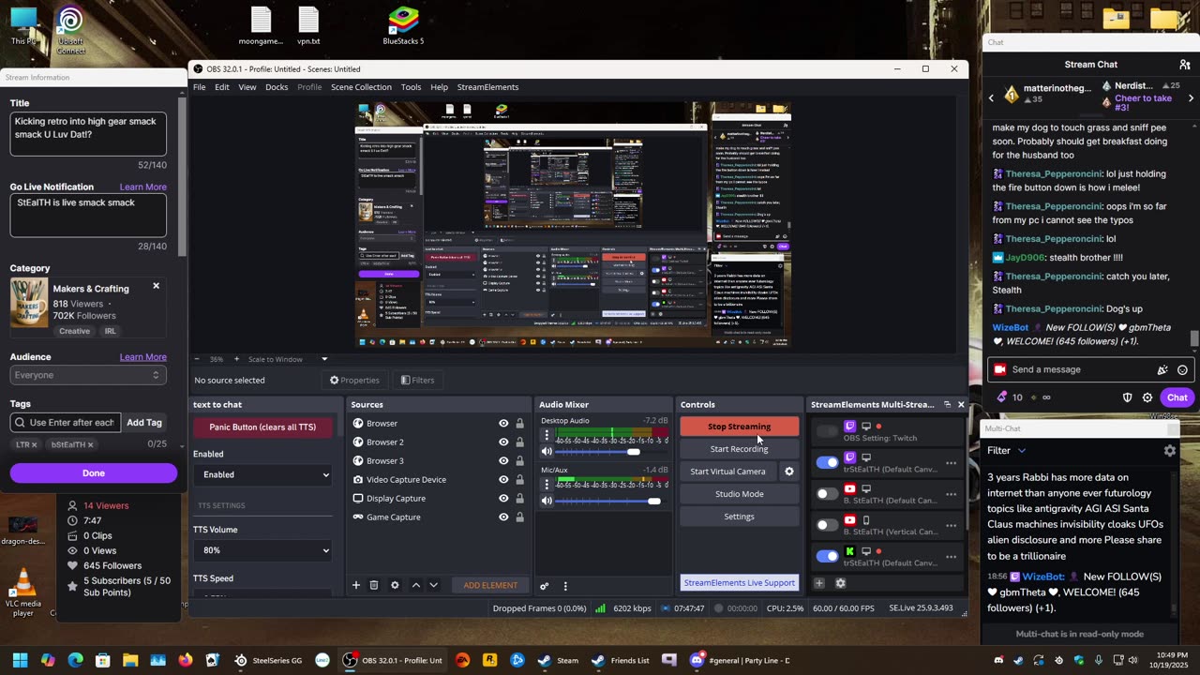Add multi-stream output with plus icon

tap(818, 583)
